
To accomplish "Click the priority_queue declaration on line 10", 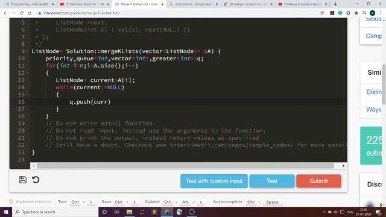I will [x=124, y=58].
